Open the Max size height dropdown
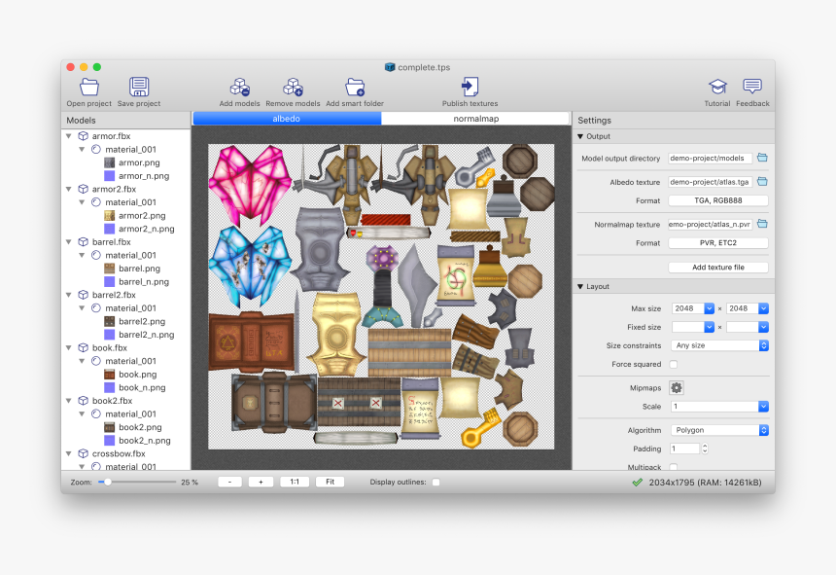The image size is (836, 575). 763,308
